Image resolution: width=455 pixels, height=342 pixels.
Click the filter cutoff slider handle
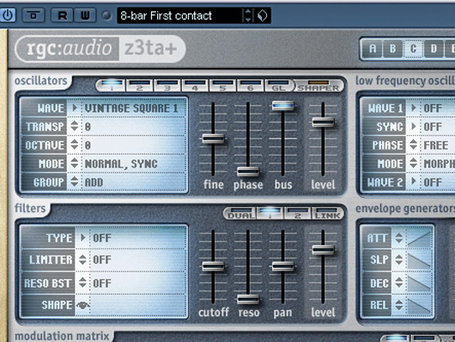(x=213, y=266)
